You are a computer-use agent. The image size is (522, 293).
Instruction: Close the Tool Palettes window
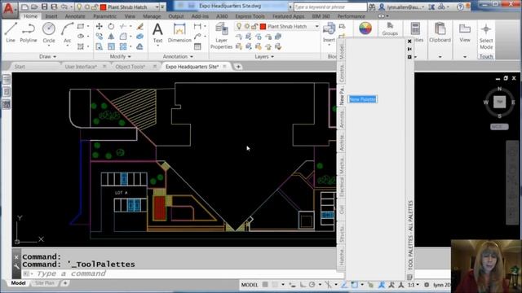(x=409, y=42)
